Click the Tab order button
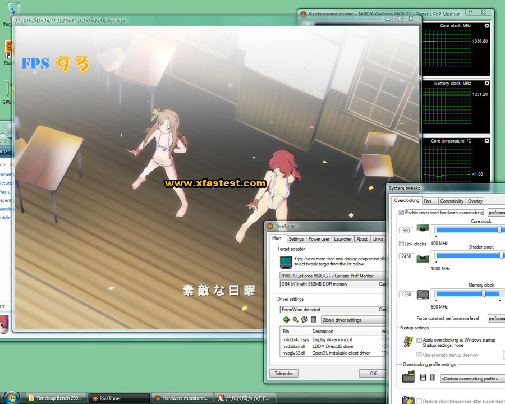505x404 pixels. point(284,373)
